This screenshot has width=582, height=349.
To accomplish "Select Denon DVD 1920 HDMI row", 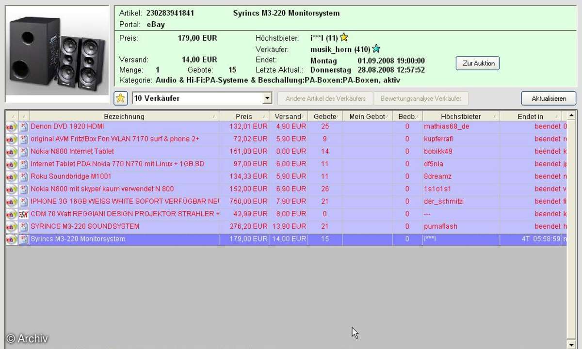I will tap(286, 127).
